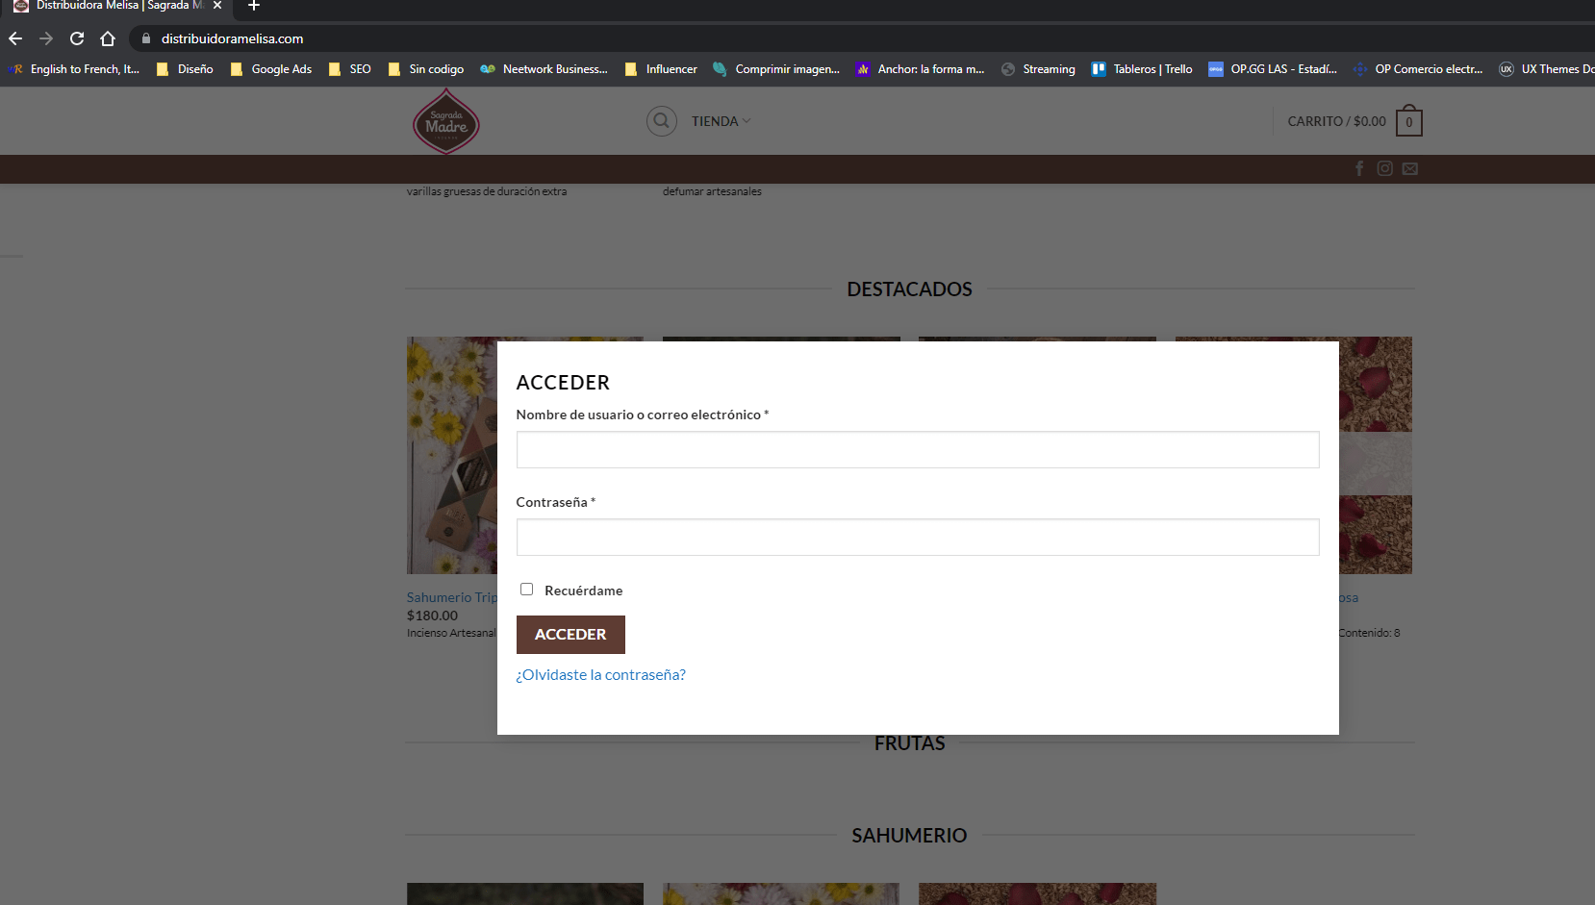Open the cart bag icon
1595x905 pixels.
1409,121
